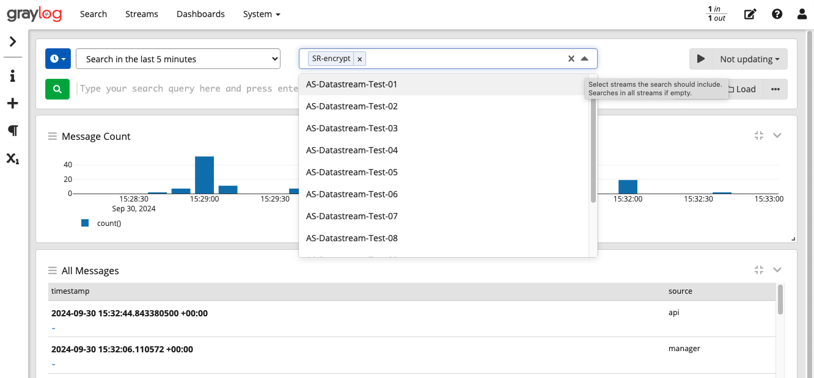The image size is (814, 378).
Task: Open the time range selector dropdown
Action: (x=178, y=59)
